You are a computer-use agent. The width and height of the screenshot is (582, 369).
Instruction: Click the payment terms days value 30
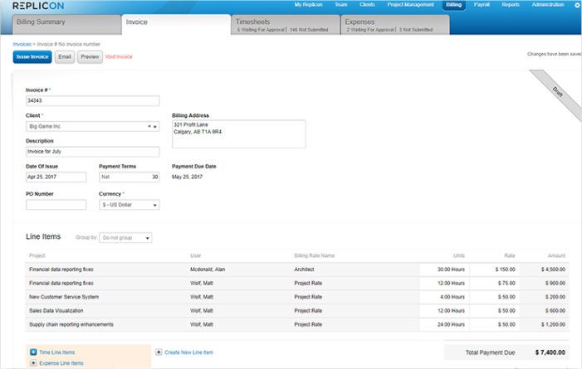154,177
